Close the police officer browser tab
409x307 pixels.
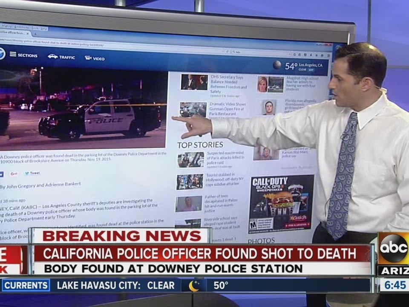(x=28, y=33)
